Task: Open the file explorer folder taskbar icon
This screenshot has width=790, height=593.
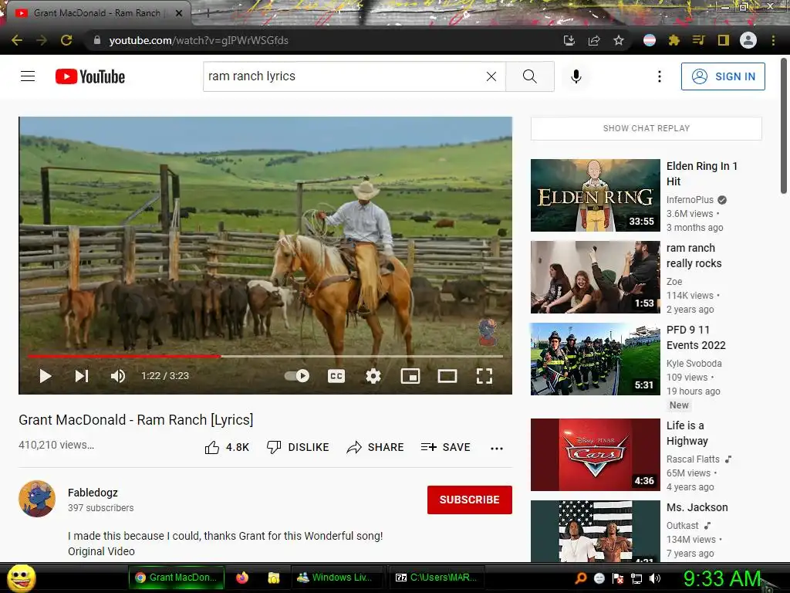Action: [274, 578]
